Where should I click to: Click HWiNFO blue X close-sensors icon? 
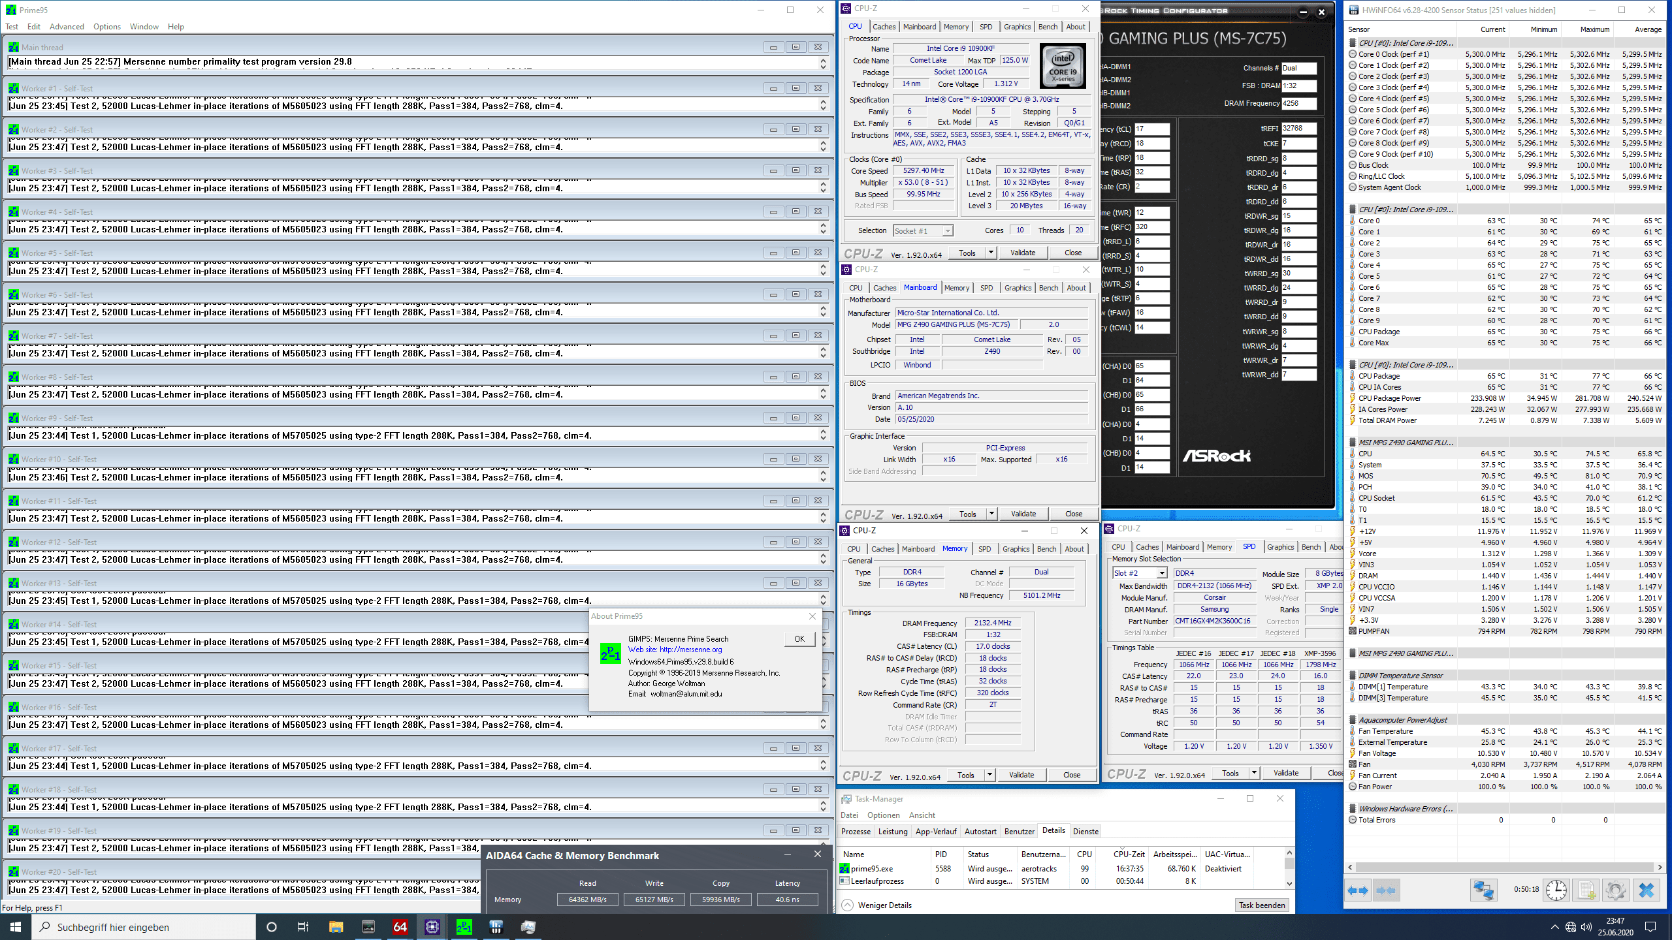pos(1646,890)
